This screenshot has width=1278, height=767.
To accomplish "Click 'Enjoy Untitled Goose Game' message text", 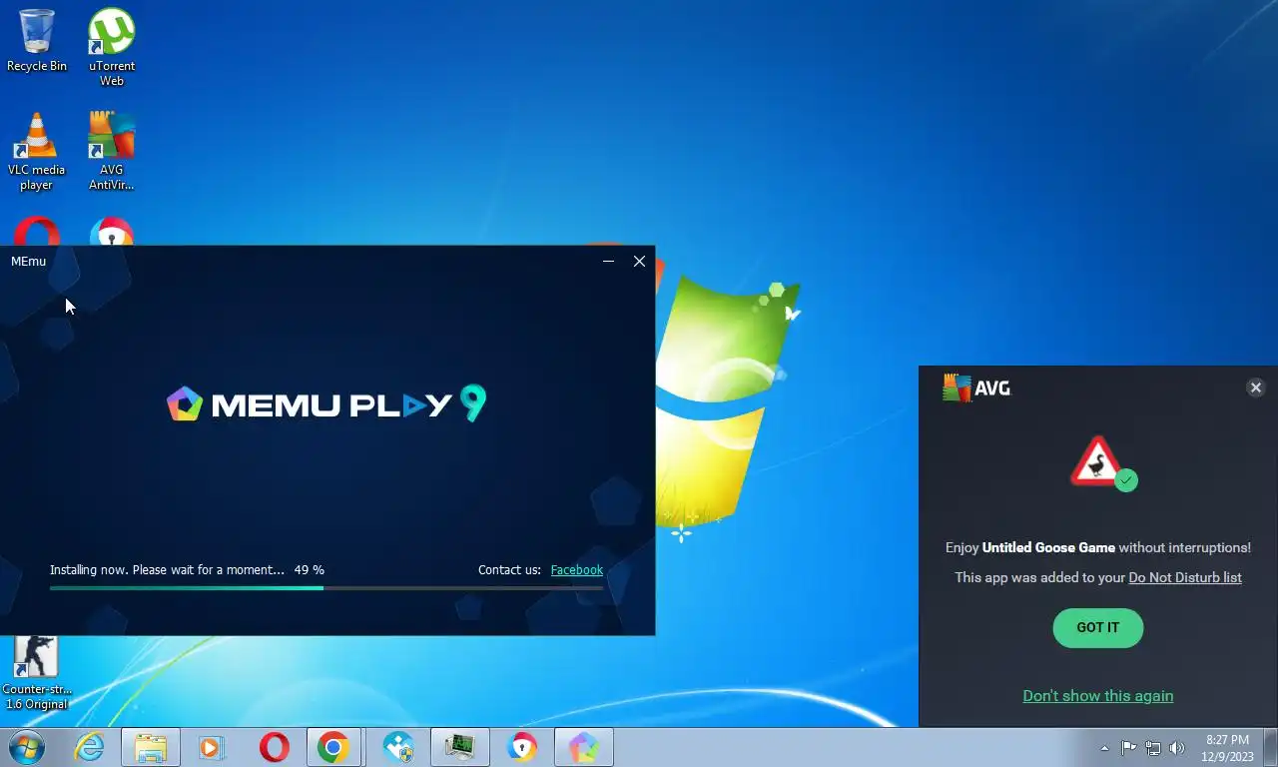I will point(1097,547).
